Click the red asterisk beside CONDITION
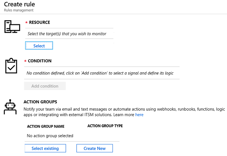Viewport: 227px width, 156px height. pos(25,61)
